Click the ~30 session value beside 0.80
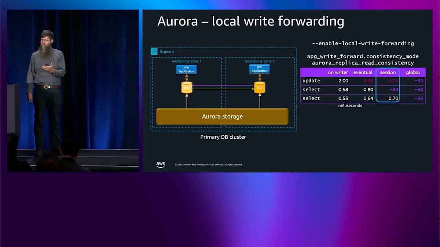The image size is (440, 247). coord(393,90)
